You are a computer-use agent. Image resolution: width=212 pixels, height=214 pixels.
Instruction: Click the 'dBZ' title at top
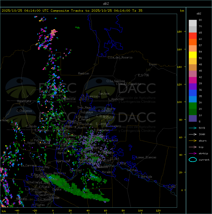click(106, 4)
